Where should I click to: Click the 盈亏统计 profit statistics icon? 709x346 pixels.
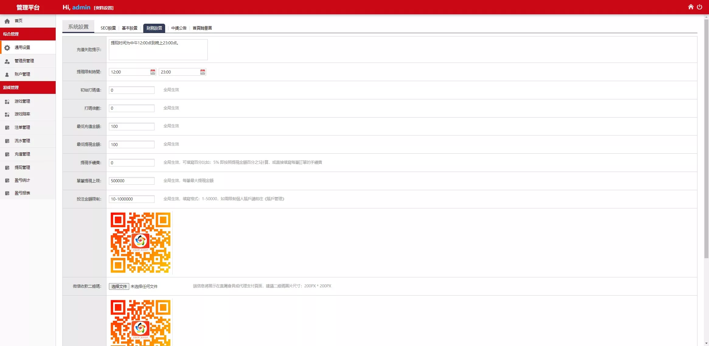point(7,180)
